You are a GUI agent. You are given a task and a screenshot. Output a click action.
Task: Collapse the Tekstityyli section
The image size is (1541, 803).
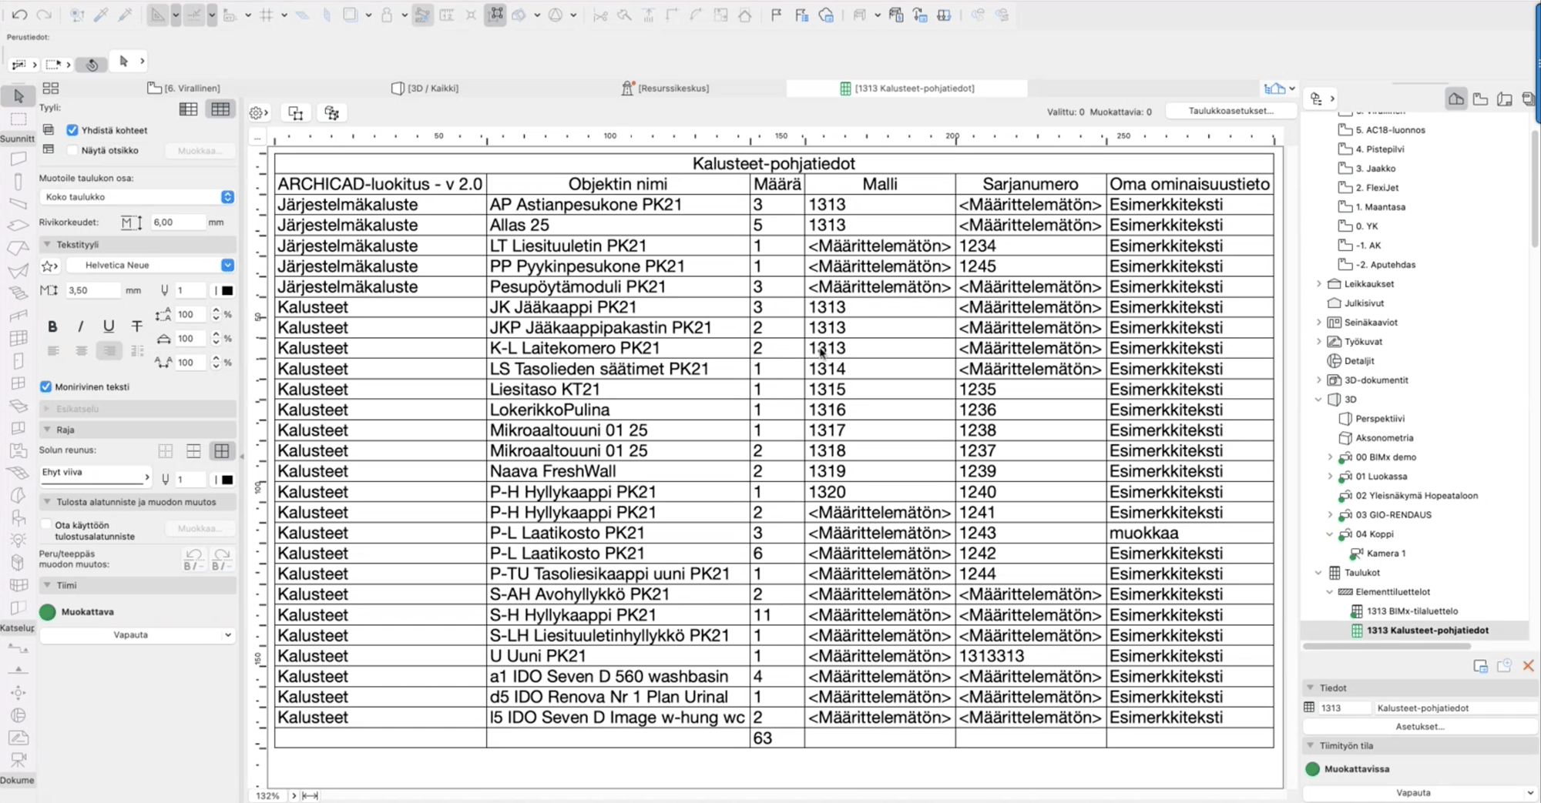click(x=48, y=244)
